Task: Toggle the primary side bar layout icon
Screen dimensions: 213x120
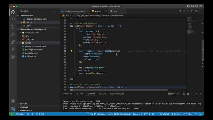Action: click(188, 6)
